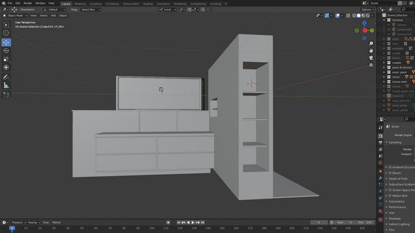
Task: Open the Render properties tab icon
Action: [381, 136]
